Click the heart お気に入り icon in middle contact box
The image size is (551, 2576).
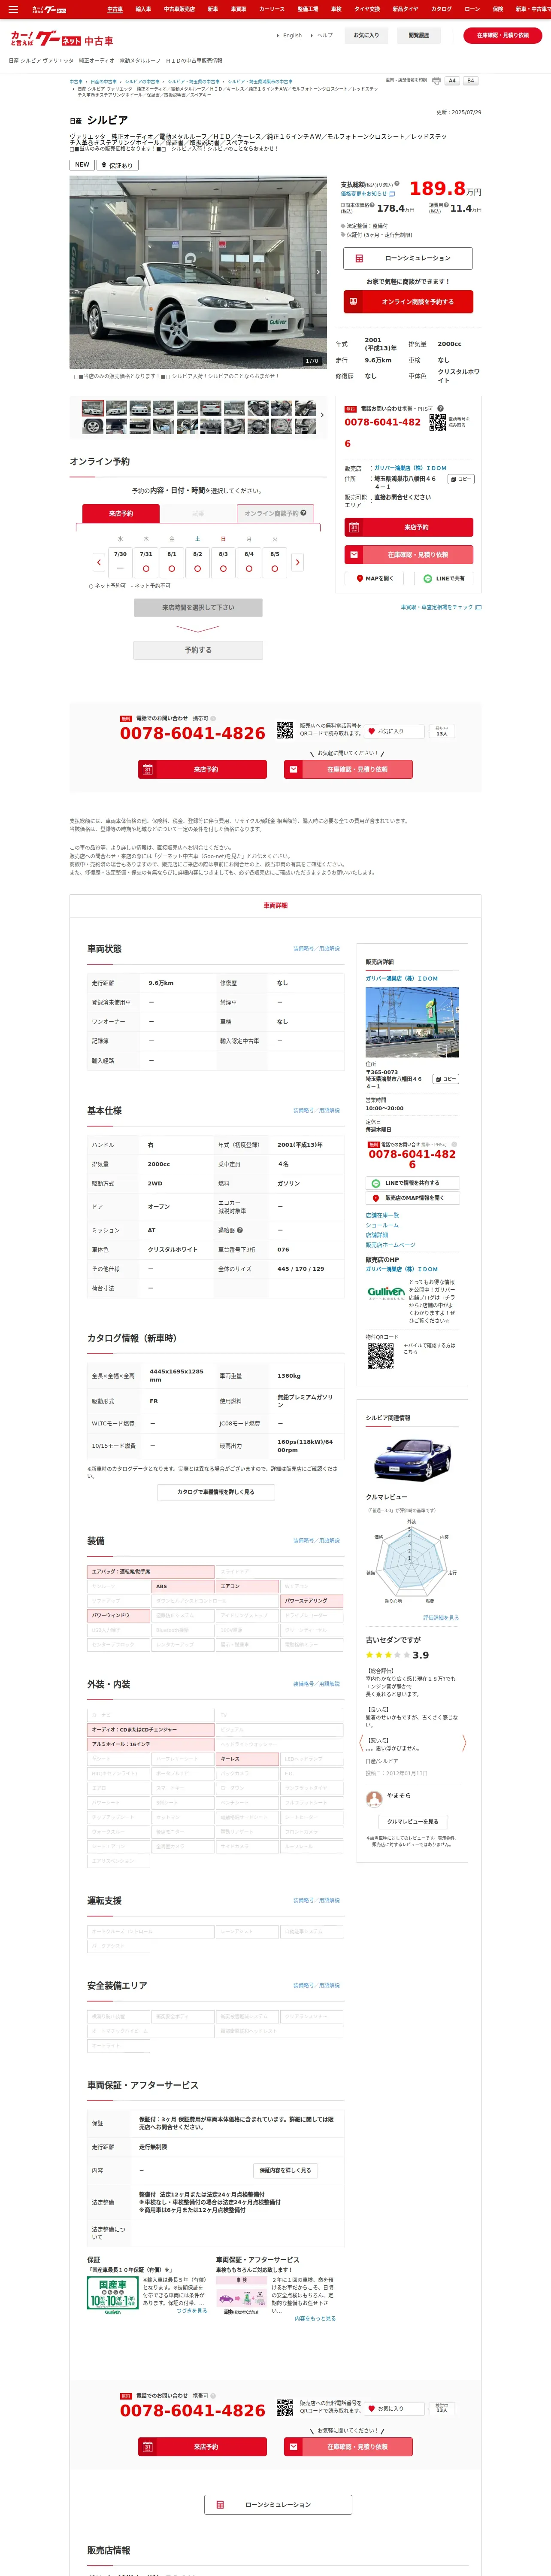point(371,731)
